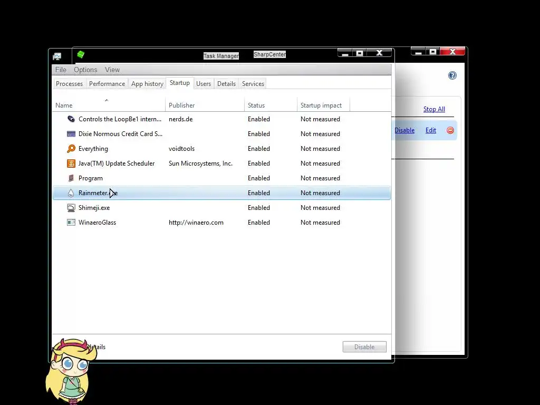The image size is (540, 405).
Task: Click the http://winaero.com publisher cell
Action: [196, 223]
